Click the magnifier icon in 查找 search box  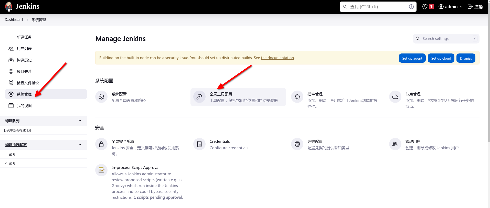pos(345,7)
